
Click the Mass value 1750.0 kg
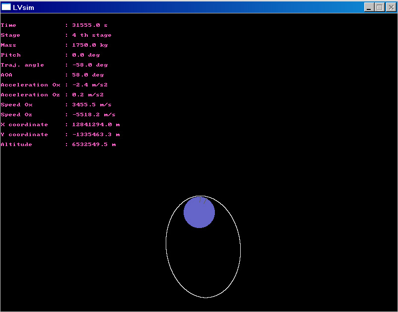tap(90, 45)
